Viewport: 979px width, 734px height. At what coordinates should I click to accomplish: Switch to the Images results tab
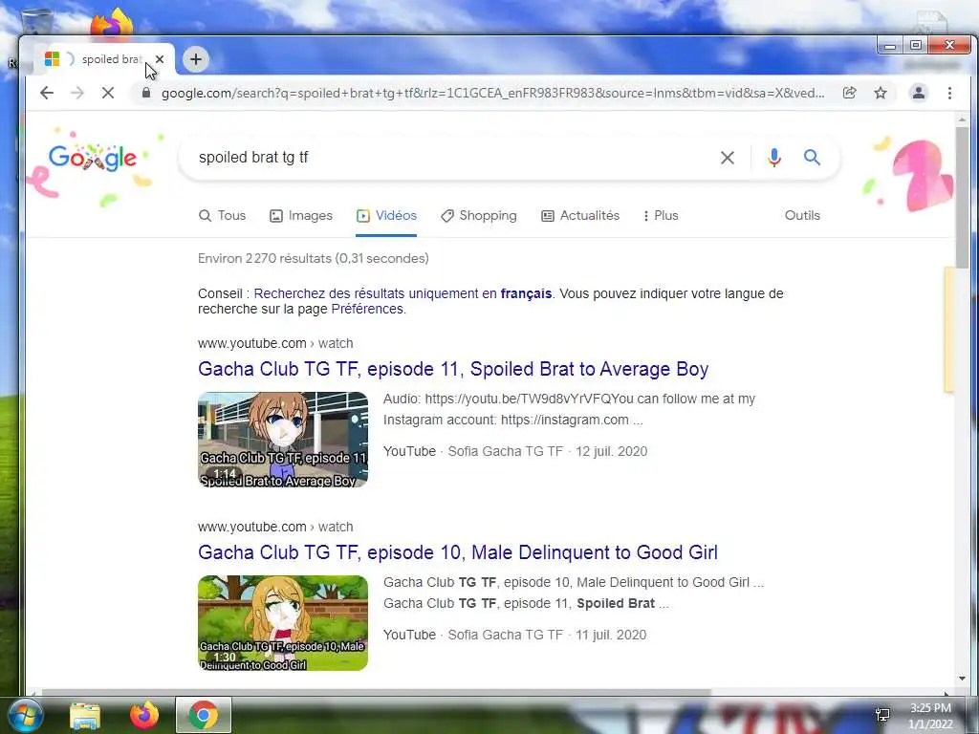point(301,215)
